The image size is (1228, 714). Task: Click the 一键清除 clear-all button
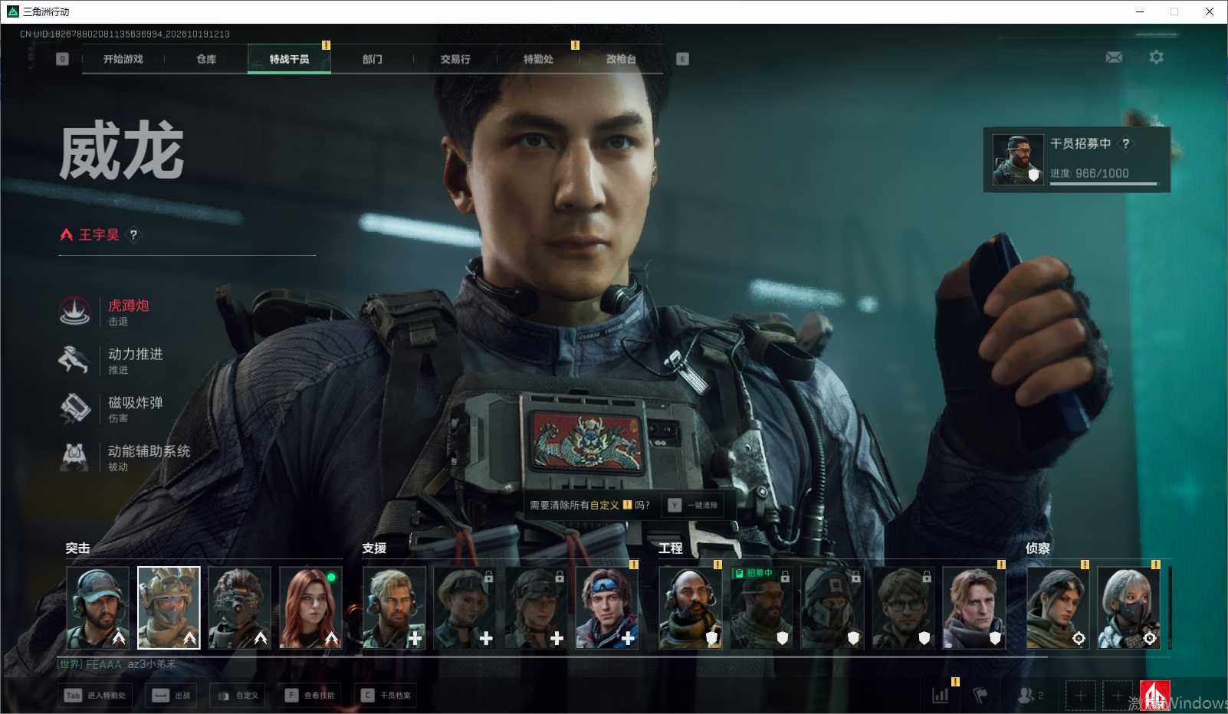693,506
